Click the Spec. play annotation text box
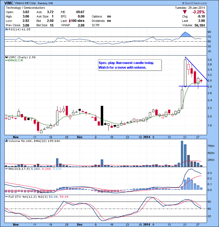The width and height of the screenshot is (219, 227). pyautogui.click(x=130, y=65)
